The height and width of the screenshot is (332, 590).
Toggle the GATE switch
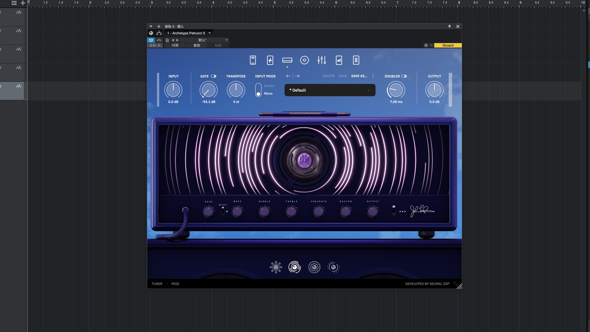coord(214,76)
